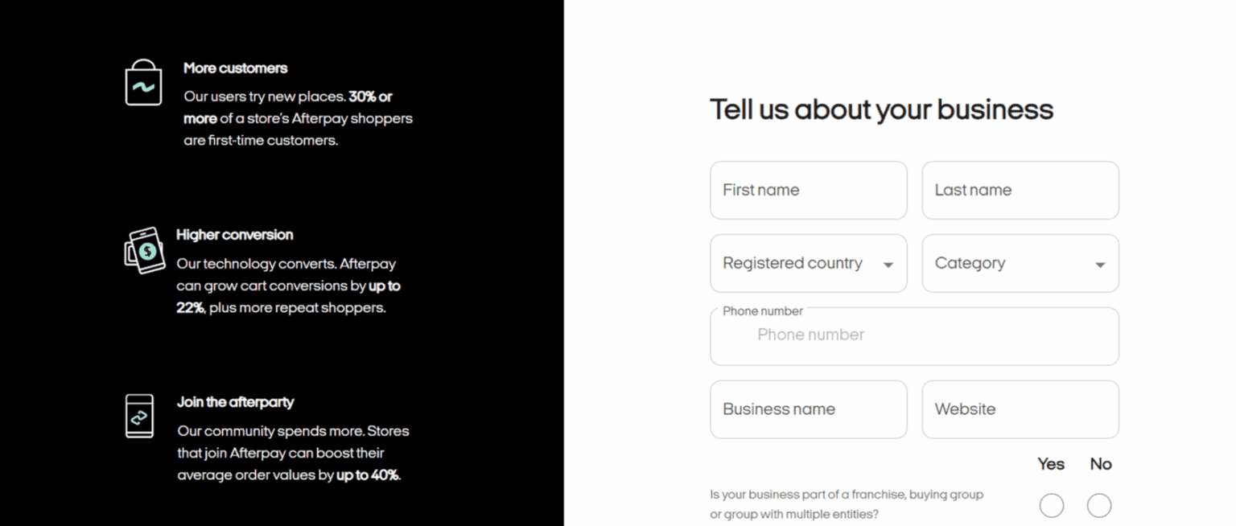Click the Tell us about your business heading

[x=881, y=109]
